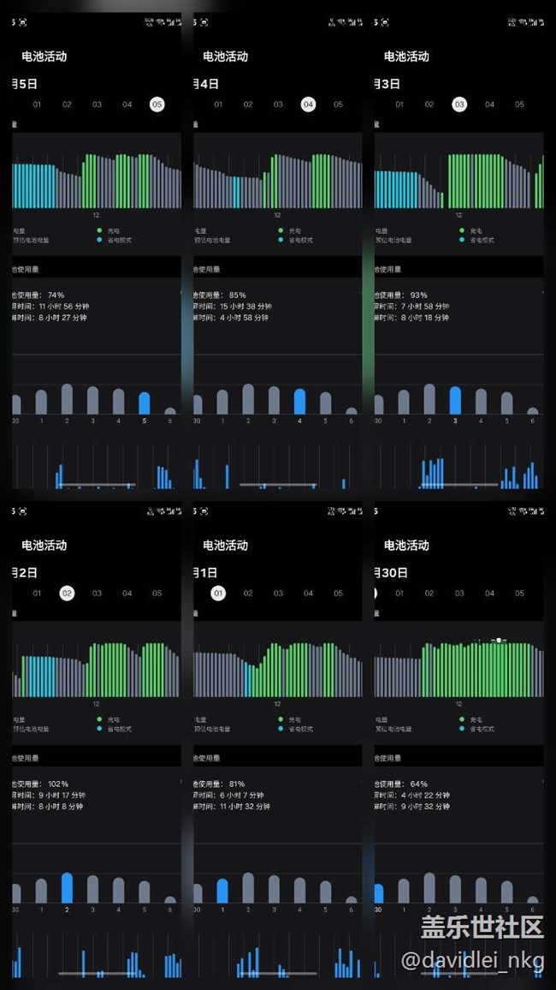
Task: Tap the screen capture status icon in 5日 panel
Action: pos(23,21)
